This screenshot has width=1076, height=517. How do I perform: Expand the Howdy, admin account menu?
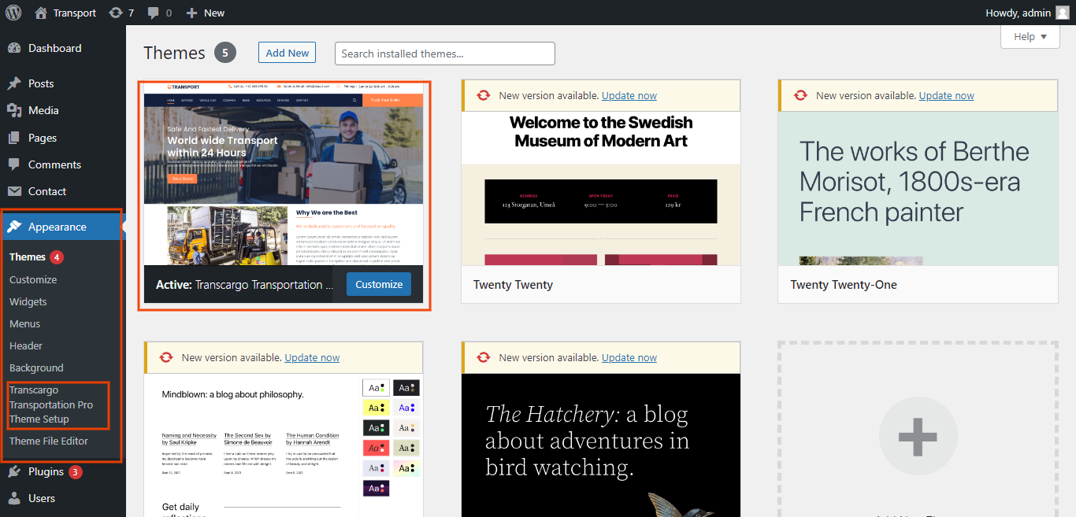coord(1018,13)
